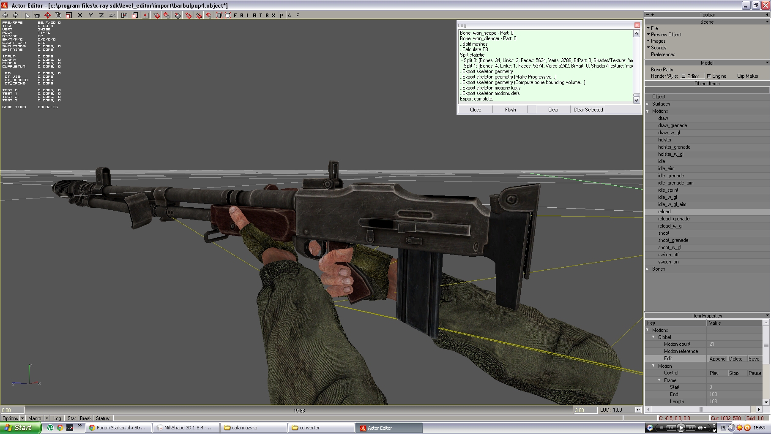Viewport: 771px width, 434px height.
Task: Expand the Bones tree node
Action: [x=648, y=269]
